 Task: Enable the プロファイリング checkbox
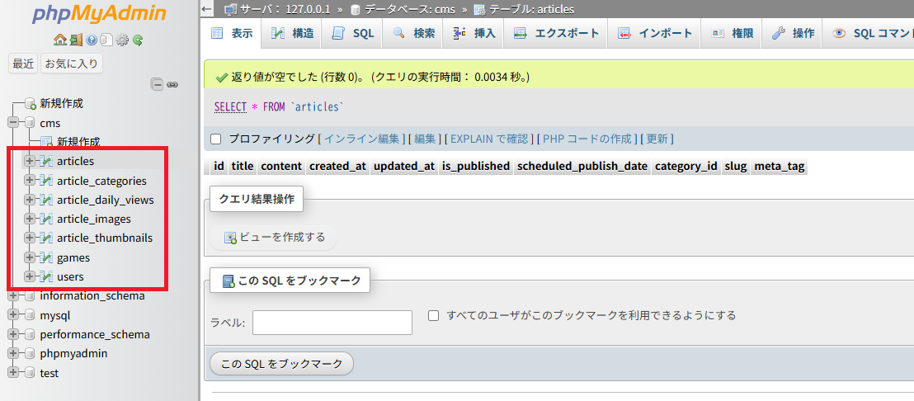216,139
